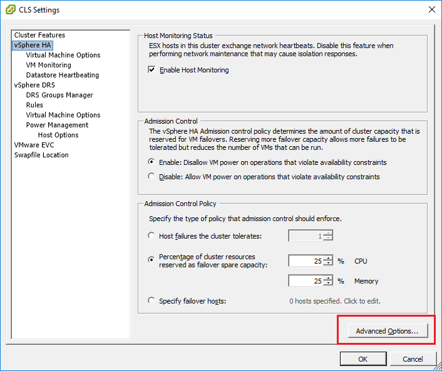Open Virtual Machine Options under vSphere DRS
The height and width of the screenshot is (371, 442).
click(63, 115)
